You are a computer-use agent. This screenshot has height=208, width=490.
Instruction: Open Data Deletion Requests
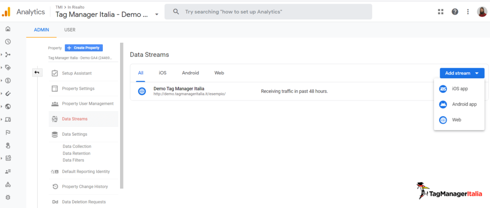(x=83, y=202)
